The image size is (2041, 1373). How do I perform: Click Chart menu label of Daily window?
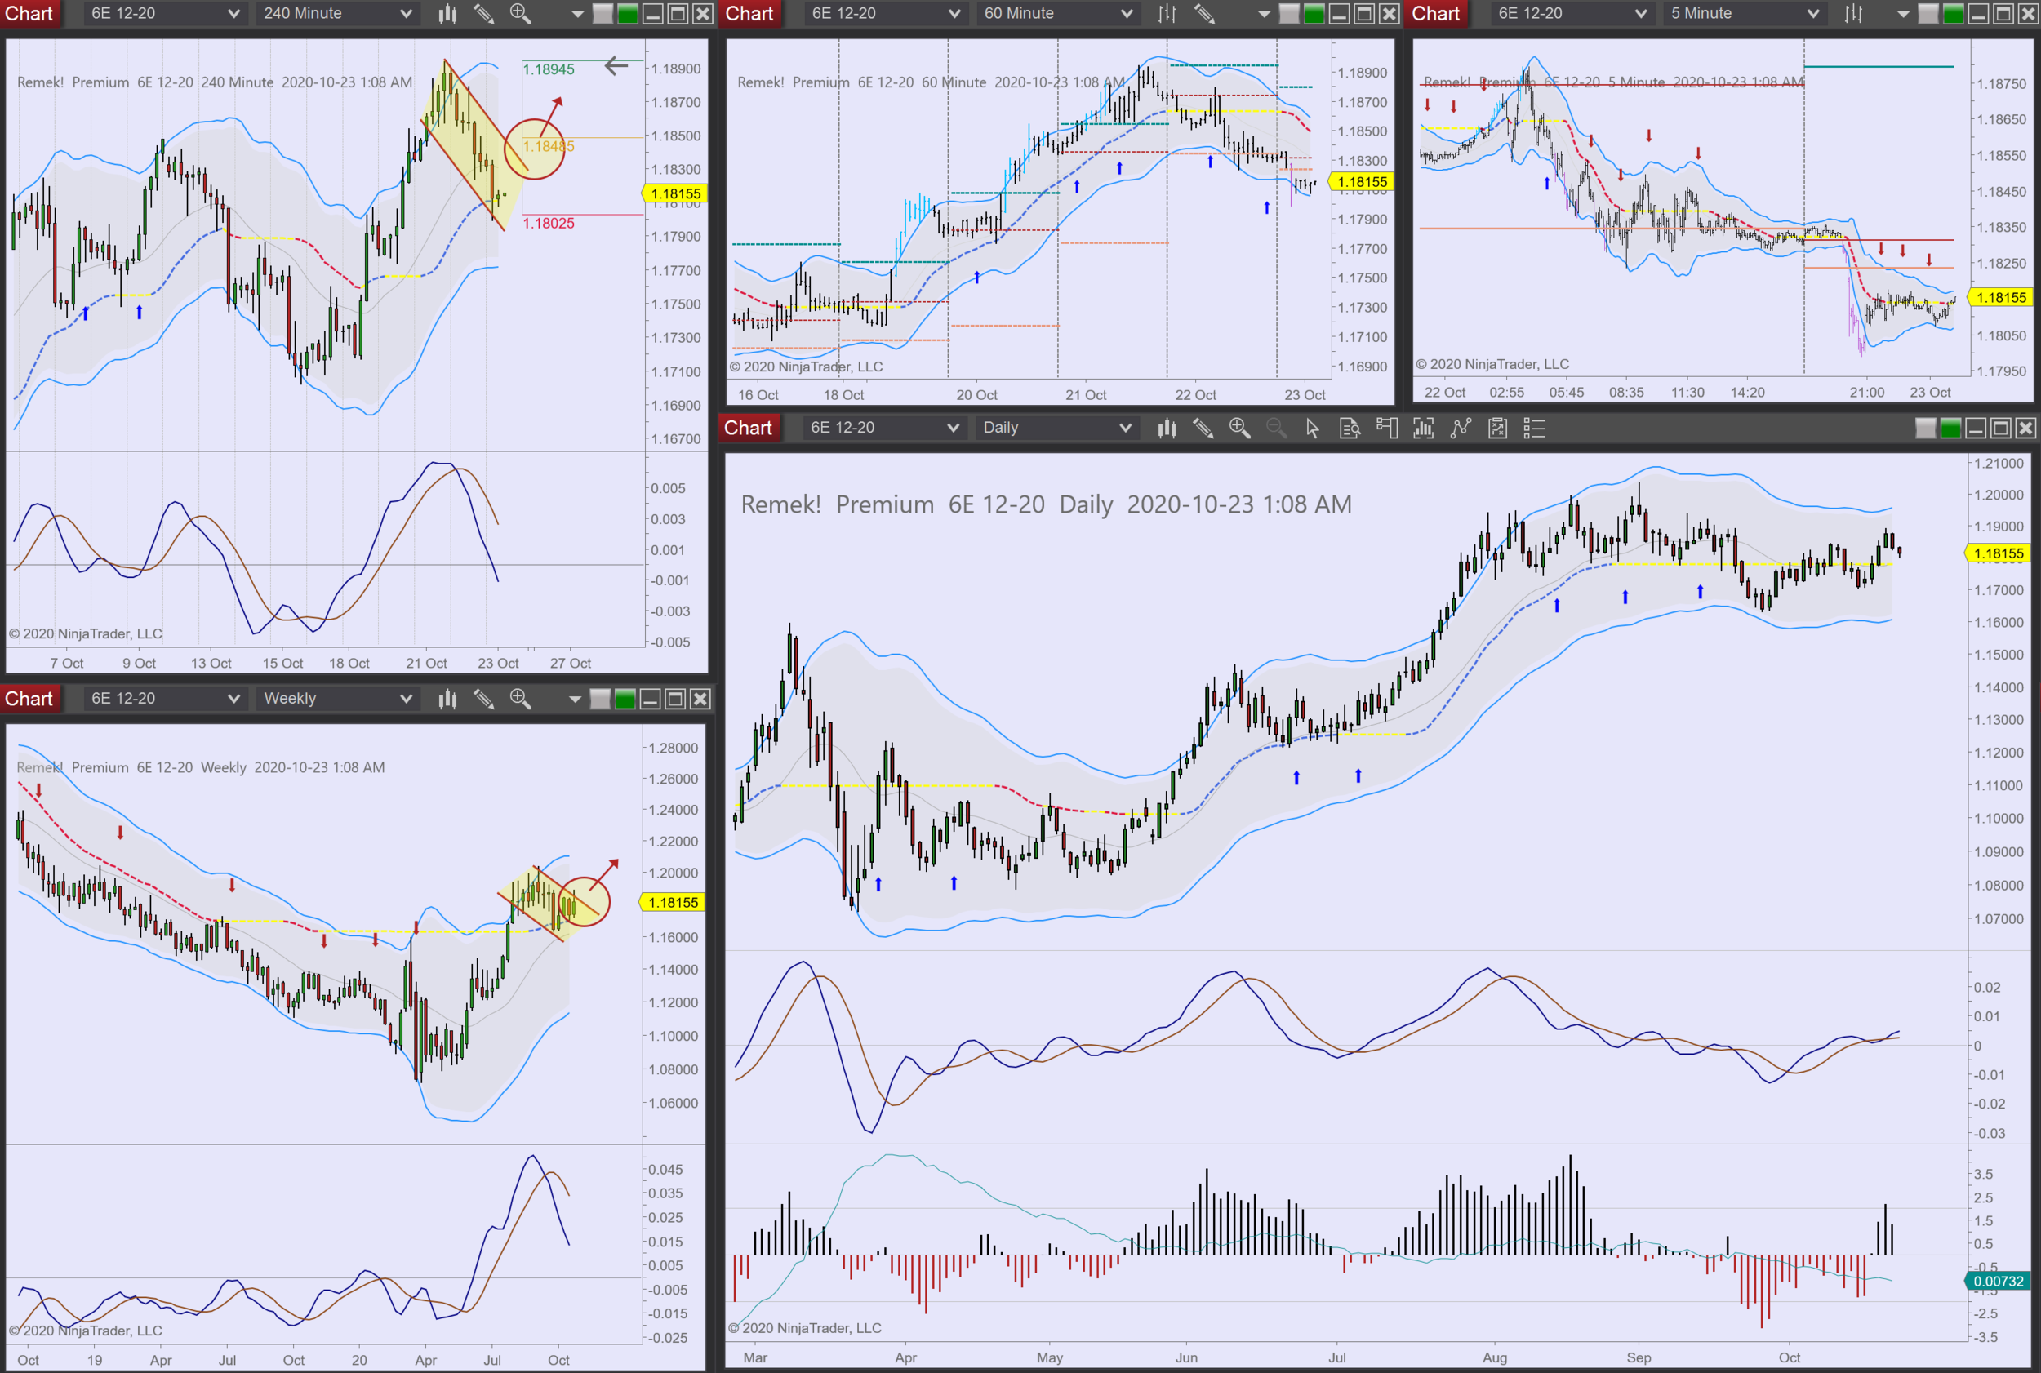(x=748, y=429)
